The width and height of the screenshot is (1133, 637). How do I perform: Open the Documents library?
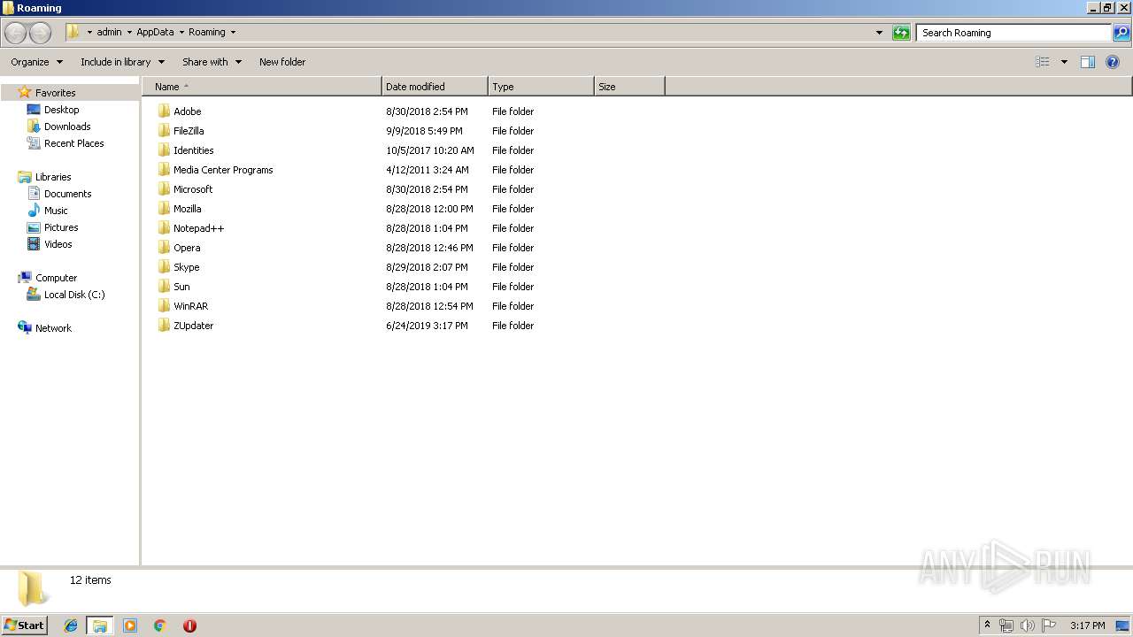point(67,194)
